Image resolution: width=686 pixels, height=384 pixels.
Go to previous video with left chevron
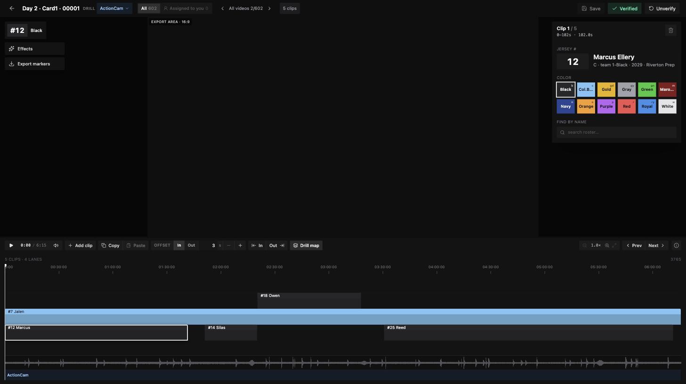click(x=222, y=8)
